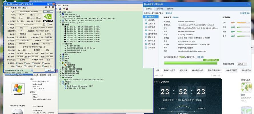
Task: Click the 导出配置信息 export link
Action: (x=245, y=13)
